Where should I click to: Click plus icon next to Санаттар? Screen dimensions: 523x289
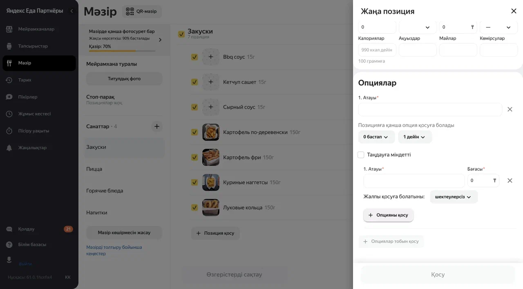(157, 126)
